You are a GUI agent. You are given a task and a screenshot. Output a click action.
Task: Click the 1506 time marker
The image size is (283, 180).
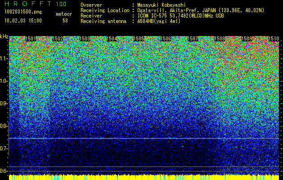[x=166, y=39]
